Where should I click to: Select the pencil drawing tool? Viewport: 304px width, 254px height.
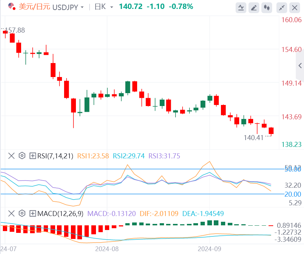coord(254,8)
